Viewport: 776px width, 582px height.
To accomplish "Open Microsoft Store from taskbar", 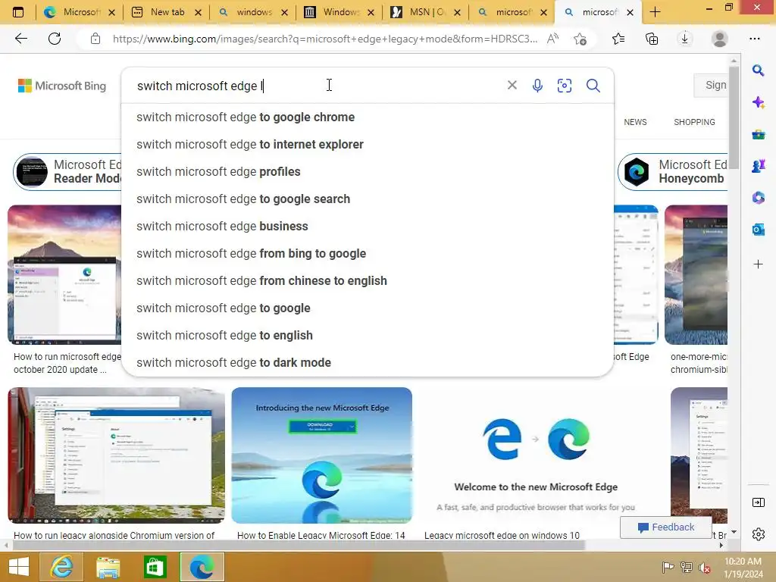I will [155, 567].
